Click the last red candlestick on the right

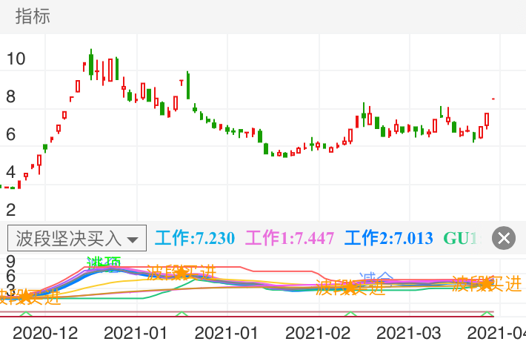pos(487,119)
